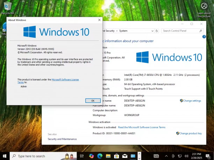Click the Control Panel taskbar icon
Screen dimensions: 214x160
[133, 156]
